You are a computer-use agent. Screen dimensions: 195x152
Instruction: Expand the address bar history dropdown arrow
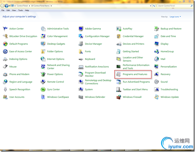pyautogui.click(x=151, y=6)
